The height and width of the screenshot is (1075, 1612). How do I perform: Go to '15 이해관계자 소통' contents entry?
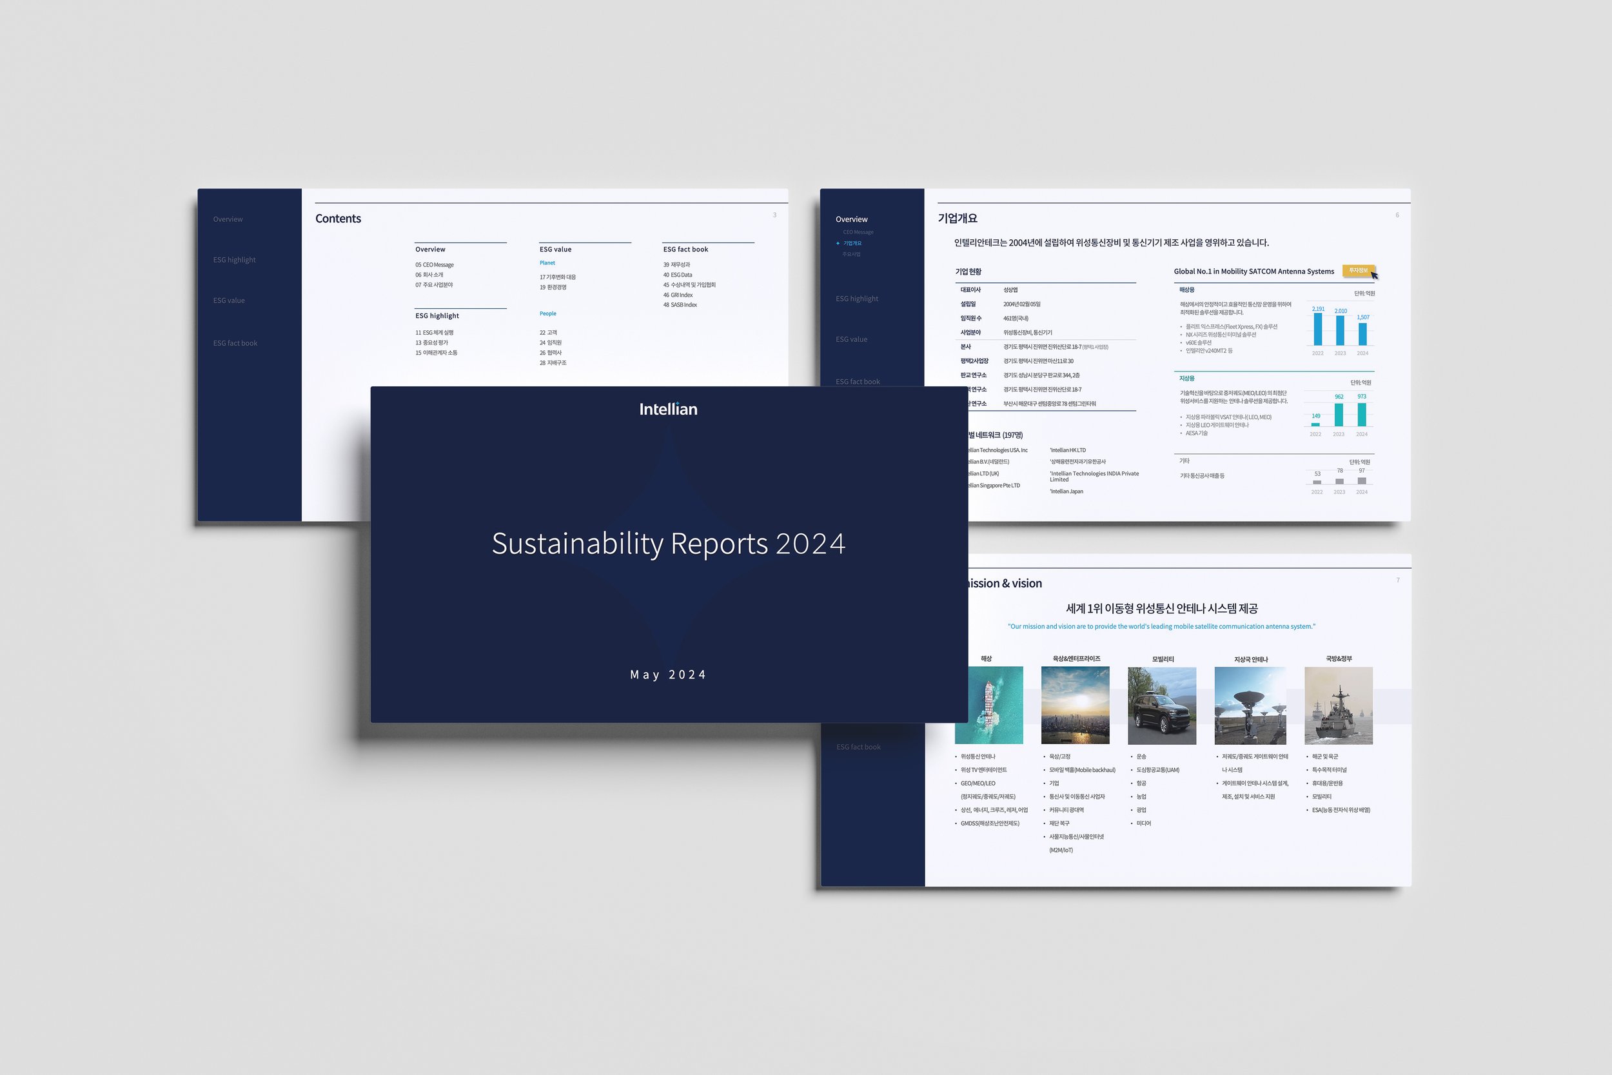pyautogui.click(x=436, y=353)
